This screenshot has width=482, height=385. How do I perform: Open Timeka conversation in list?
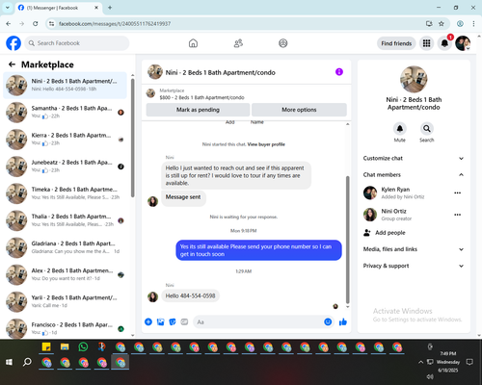(65, 193)
